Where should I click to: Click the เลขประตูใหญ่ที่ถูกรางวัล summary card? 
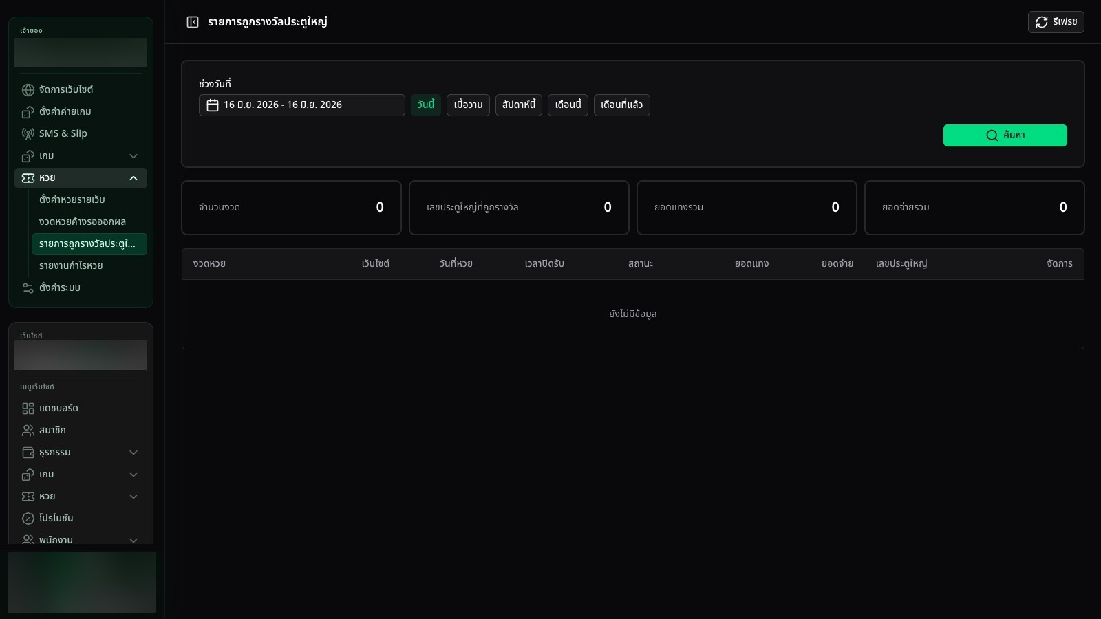click(x=519, y=208)
